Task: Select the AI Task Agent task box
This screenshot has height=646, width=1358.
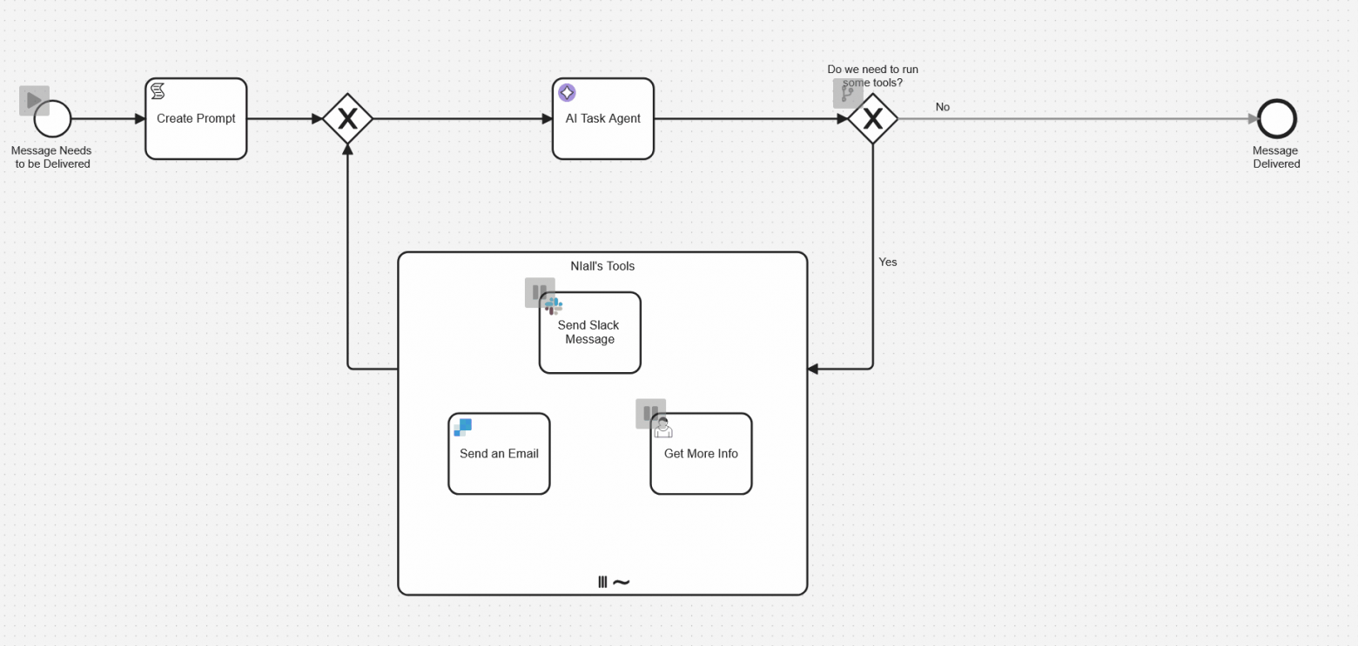Action: pos(602,118)
